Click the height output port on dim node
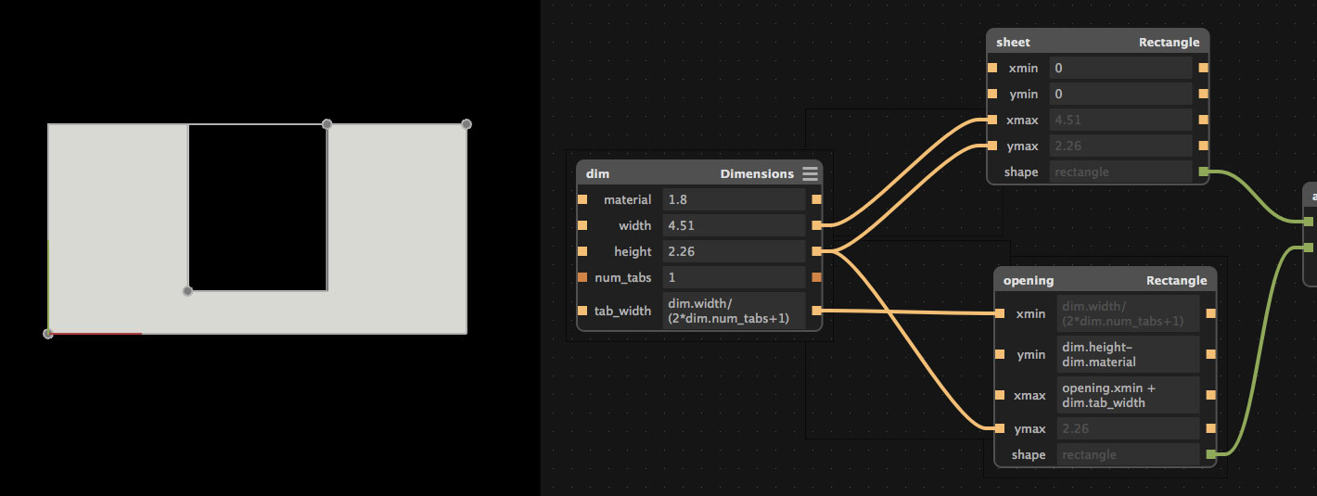 [816, 251]
